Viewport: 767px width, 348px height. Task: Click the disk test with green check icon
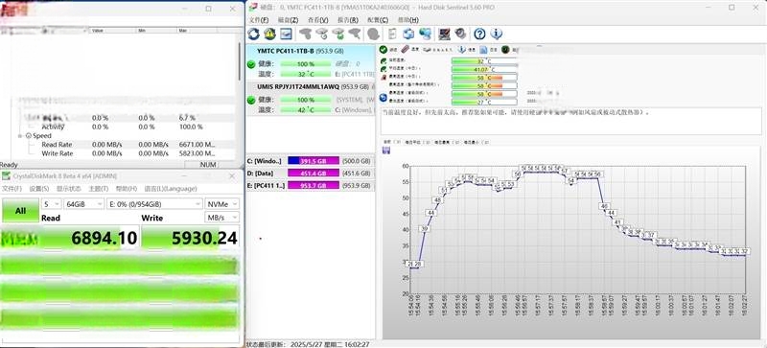338,34
